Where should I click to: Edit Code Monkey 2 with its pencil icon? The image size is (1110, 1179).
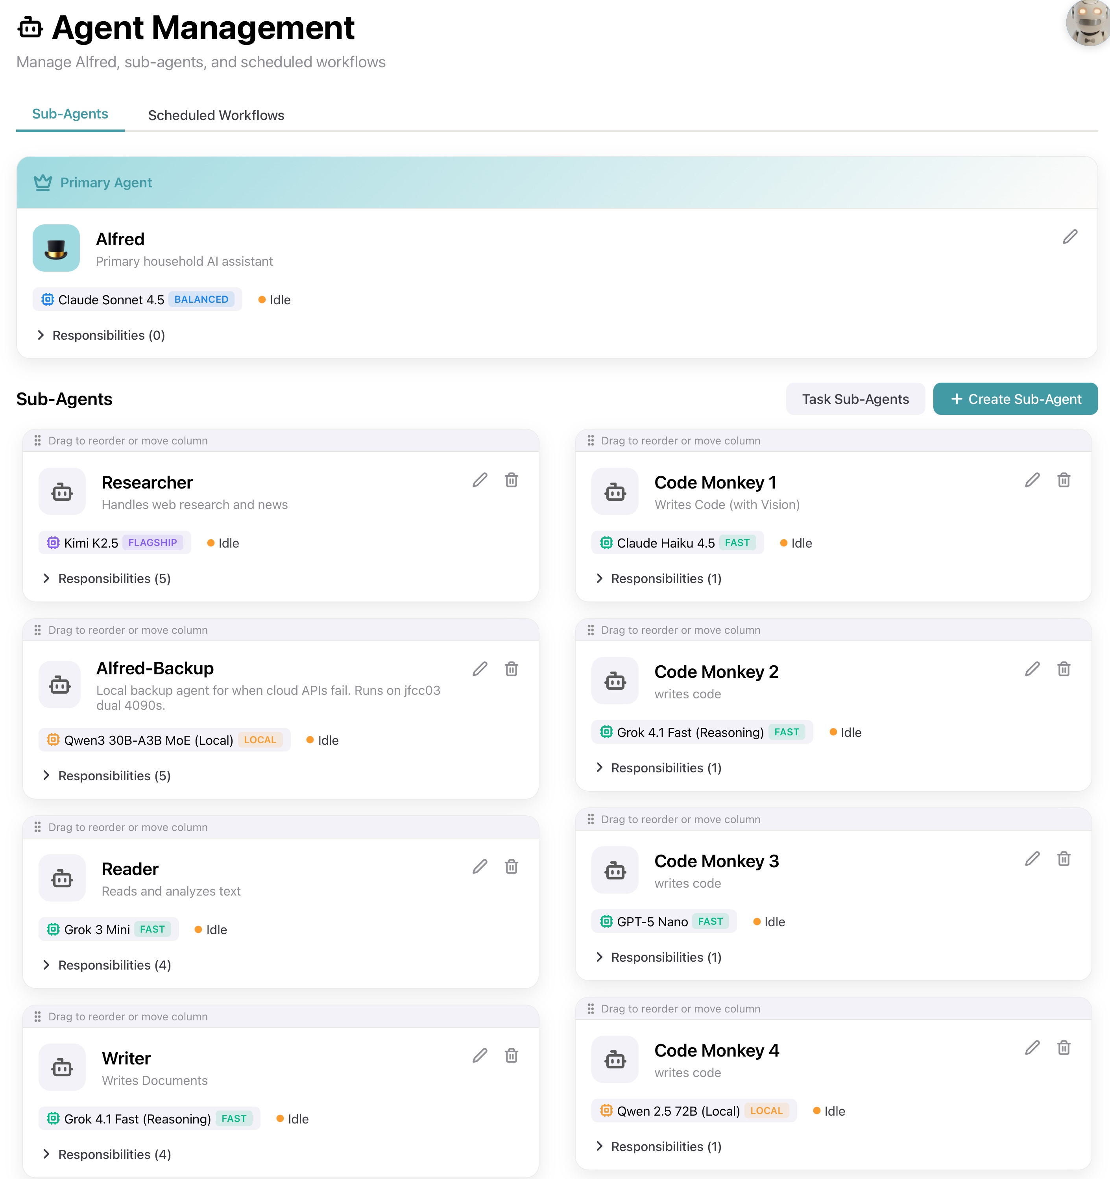1032,668
